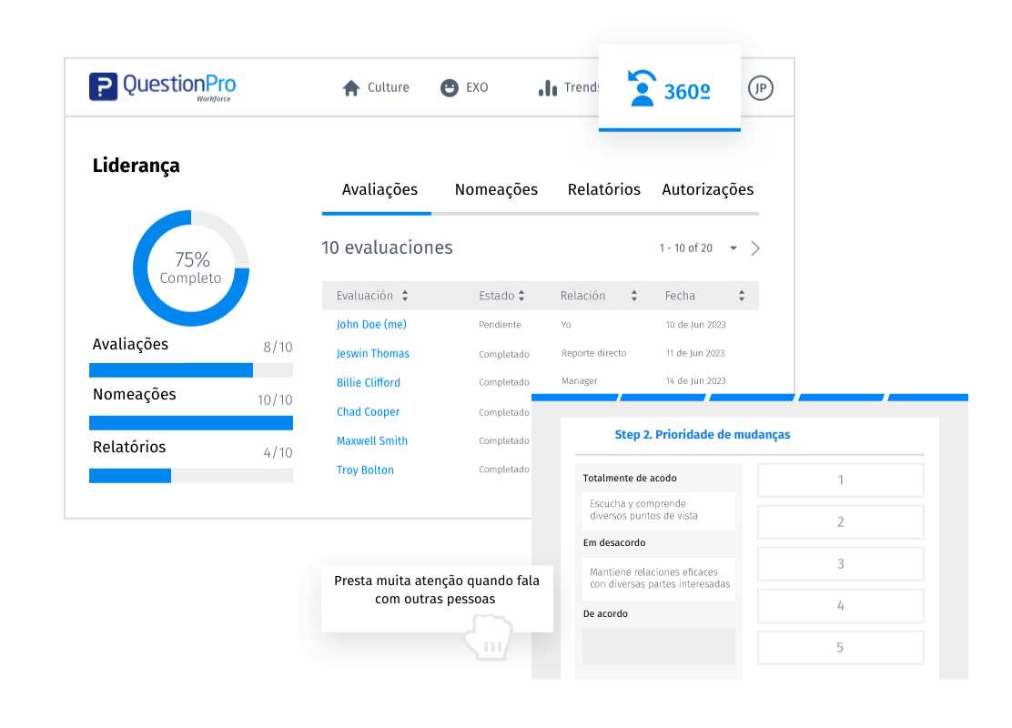Open Jeswin Thomas evaluation link
The image size is (1012, 728).
point(373,354)
